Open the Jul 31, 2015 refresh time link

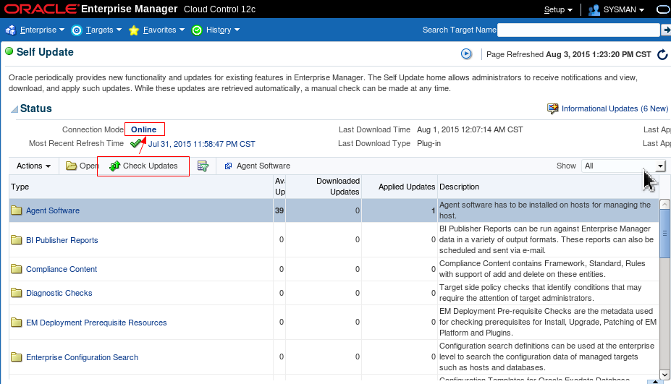[x=201, y=144]
